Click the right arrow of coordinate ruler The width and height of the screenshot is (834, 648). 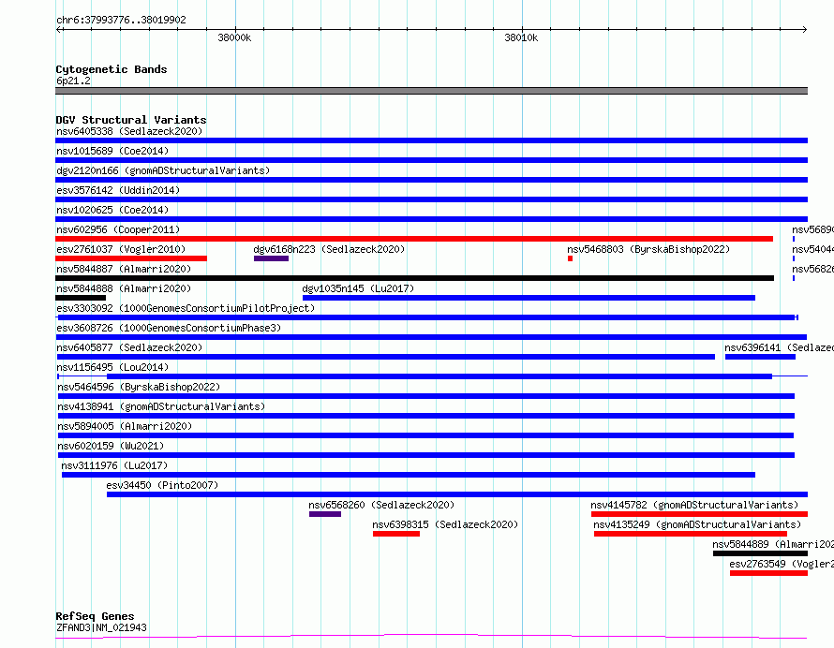pyautogui.click(x=804, y=30)
